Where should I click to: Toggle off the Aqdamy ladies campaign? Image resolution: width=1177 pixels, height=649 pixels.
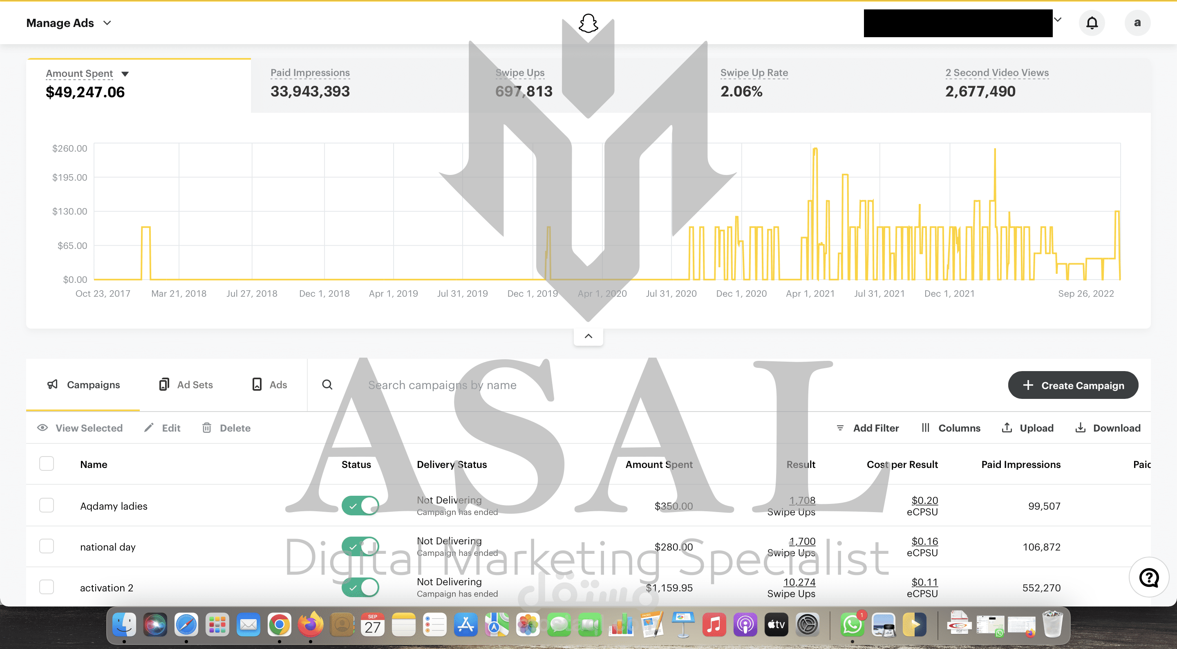360,506
